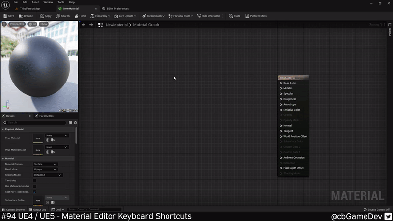Viewport: 393px width, 221px height.
Task: Click the Save toolbar icon
Action: tap(6, 16)
